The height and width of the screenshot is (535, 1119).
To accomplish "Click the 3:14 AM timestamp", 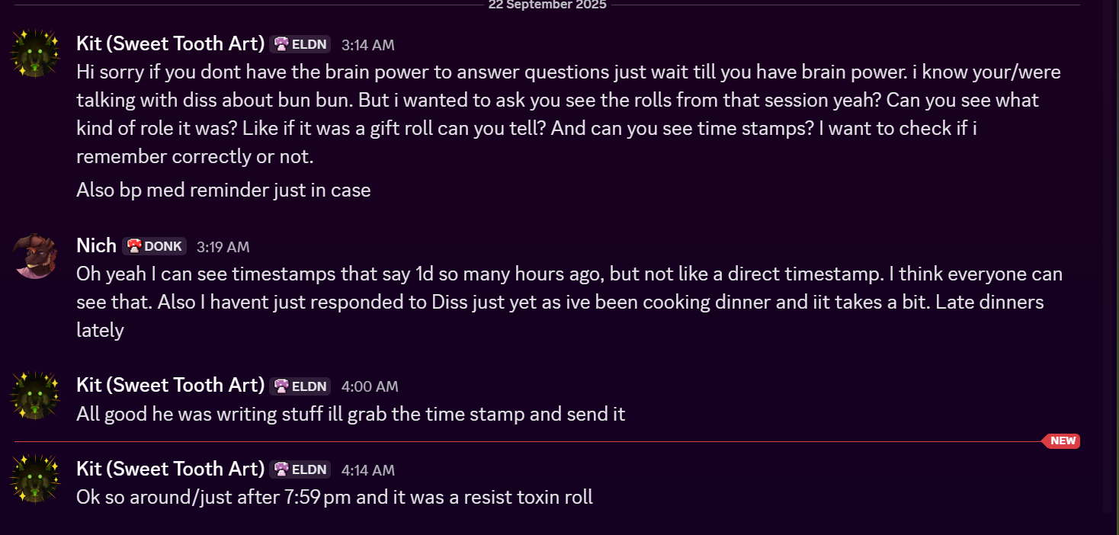I will pyautogui.click(x=367, y=45).
